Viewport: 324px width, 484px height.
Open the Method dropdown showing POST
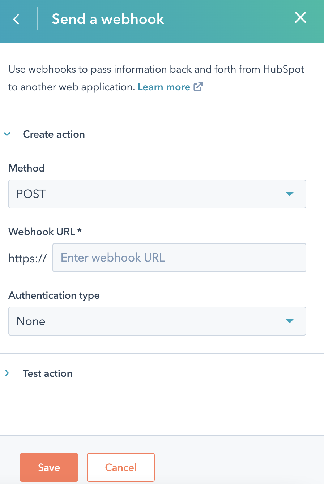tap(157, 194)
